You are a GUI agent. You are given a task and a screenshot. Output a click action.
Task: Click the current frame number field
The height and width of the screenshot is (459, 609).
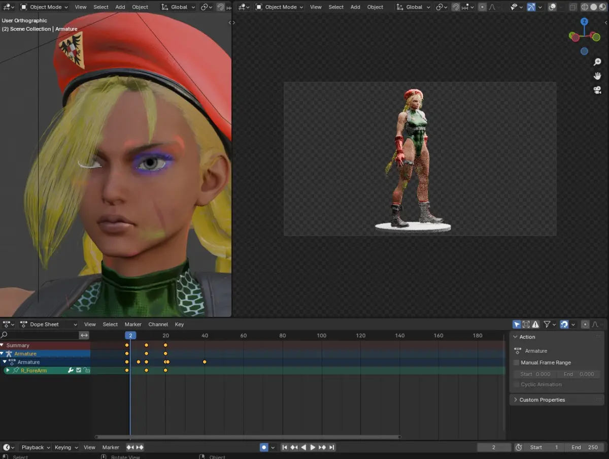[x=494, y=447]
